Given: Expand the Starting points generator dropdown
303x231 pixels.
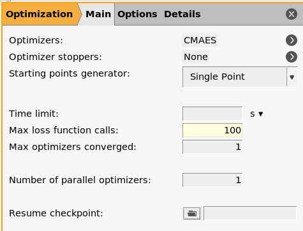Looking at the screenshot, I should pyautogui.click(x=240, y=77).
